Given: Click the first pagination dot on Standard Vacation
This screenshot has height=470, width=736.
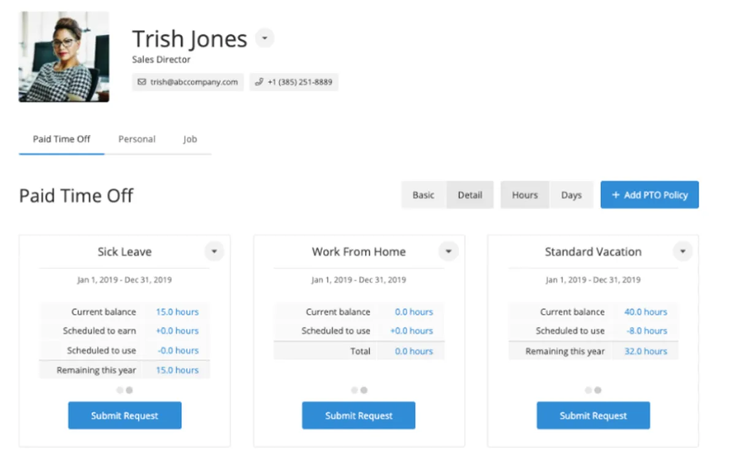Looking at the screenshot, I should [588, 390].
